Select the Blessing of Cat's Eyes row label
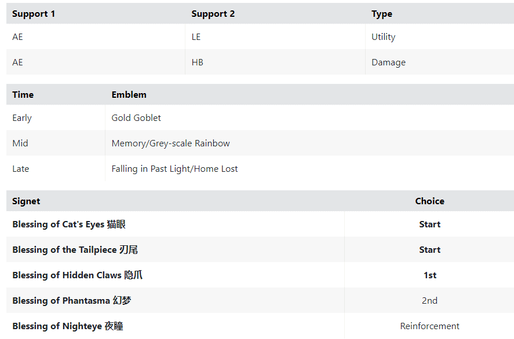Image resolution: width=514 pixels, height=339 pixels. (x=68, y=224)
